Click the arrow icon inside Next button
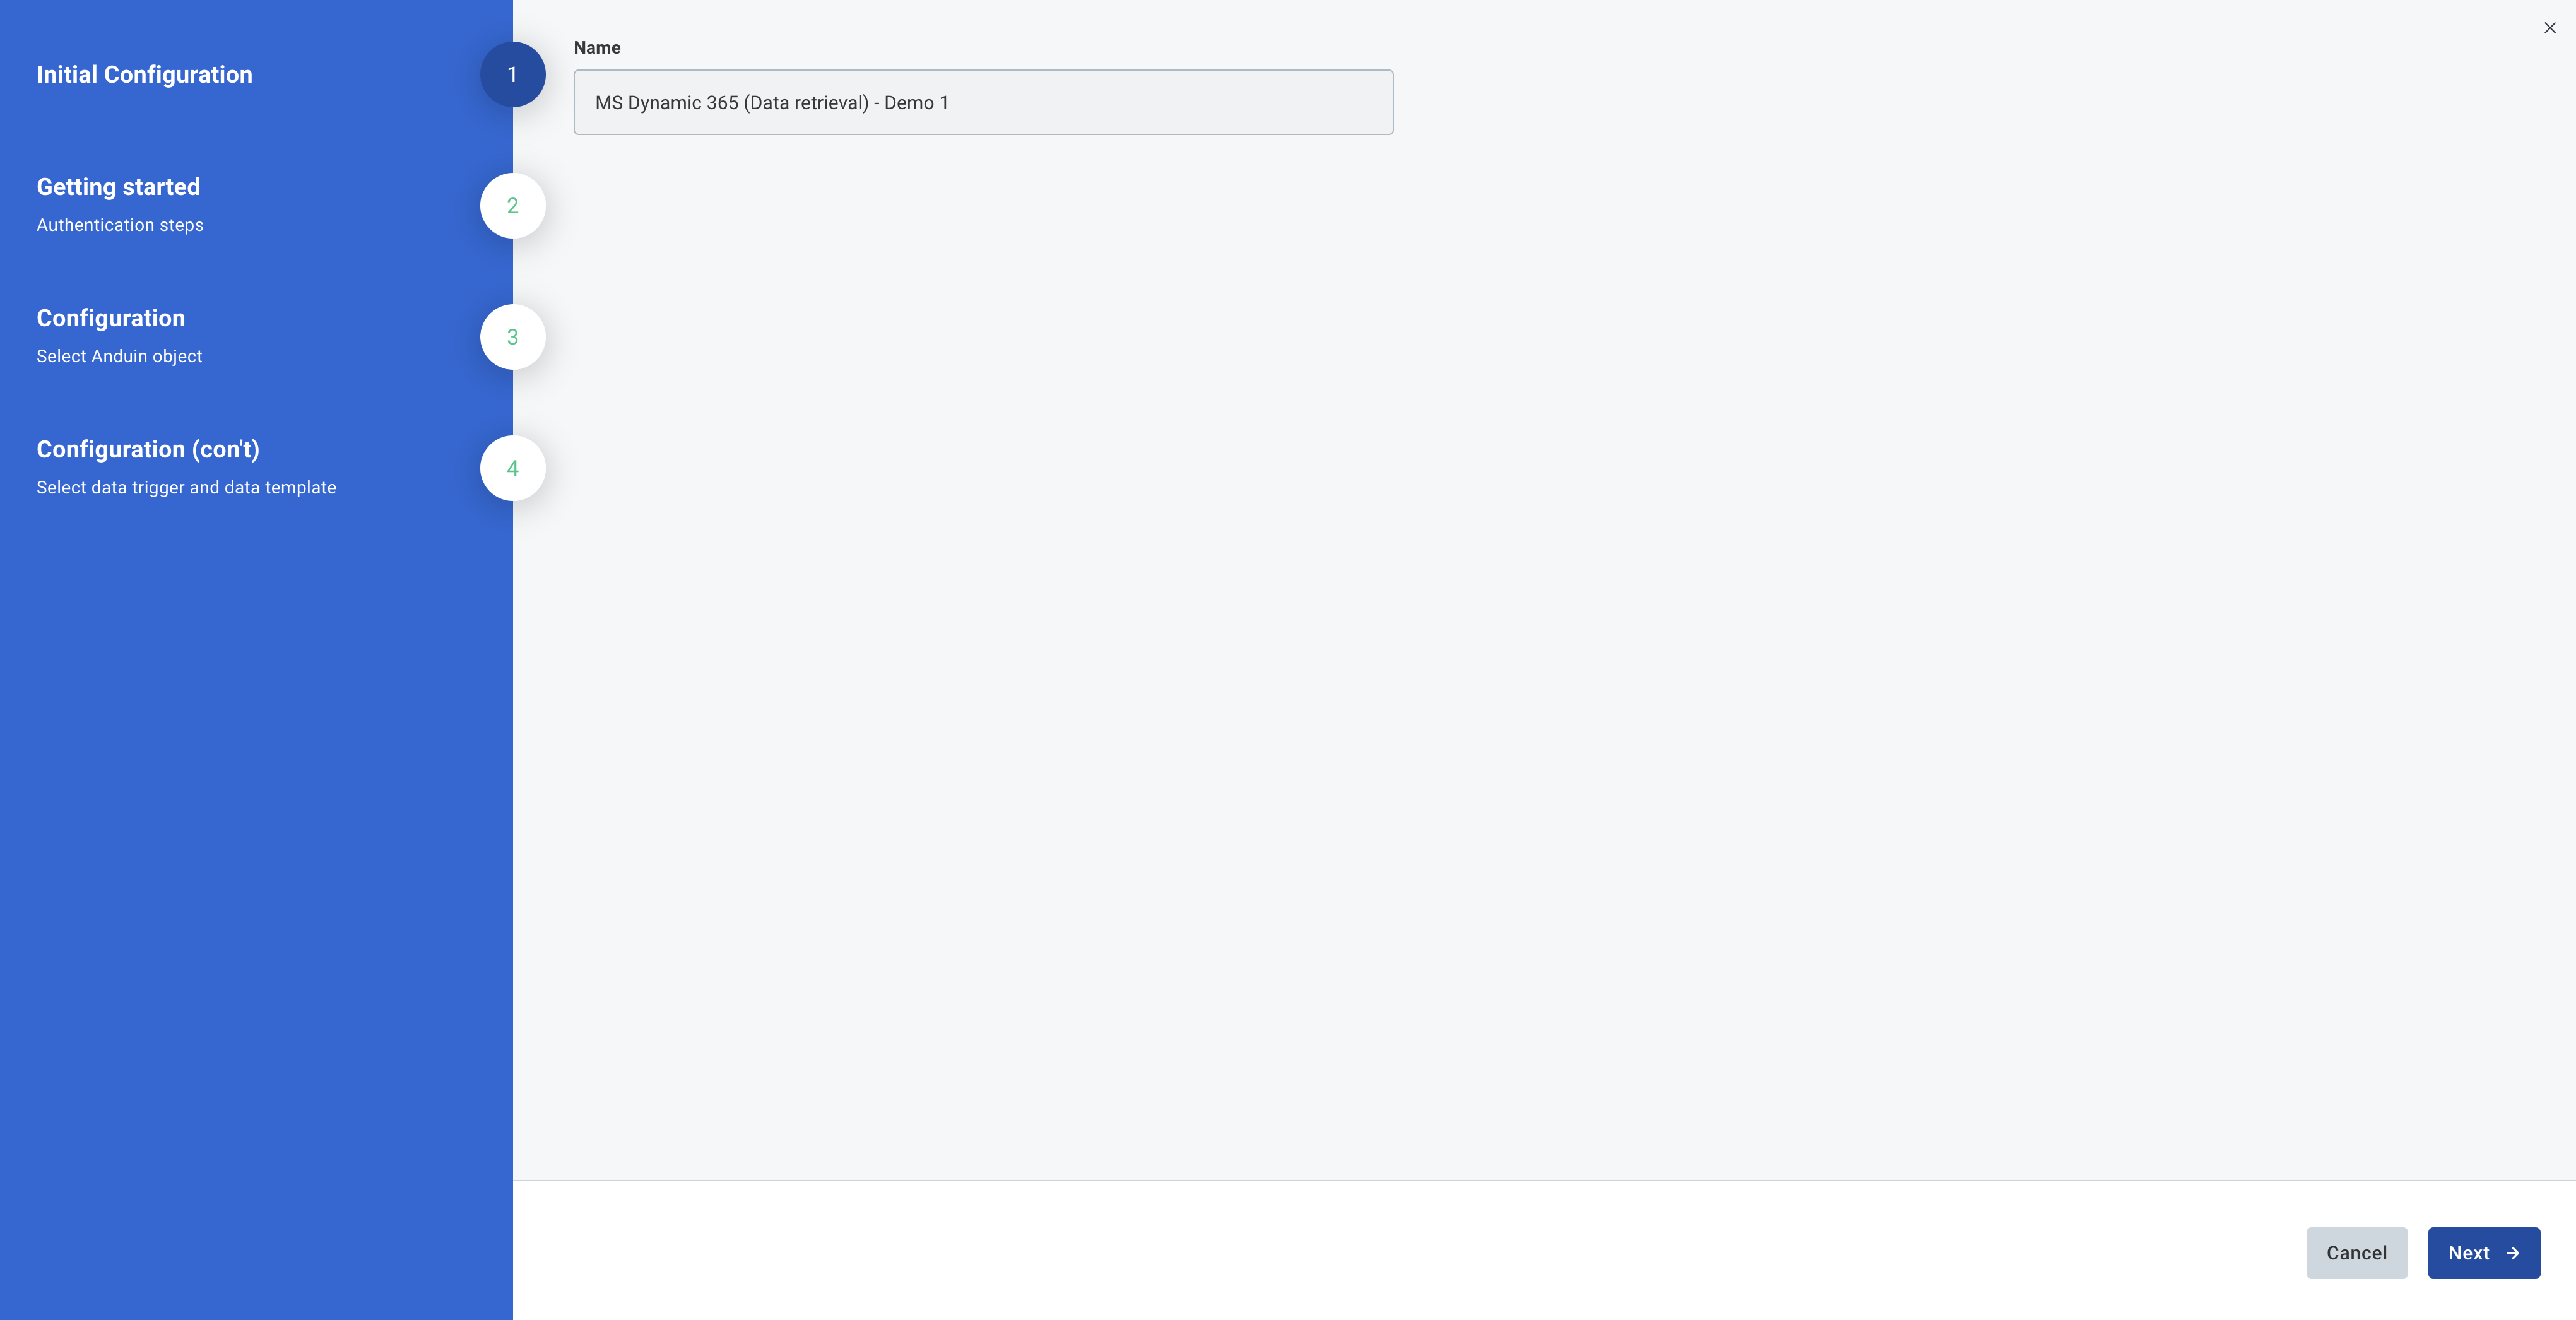Screen dimensions: 2576x1320 pos(2513,1253)
